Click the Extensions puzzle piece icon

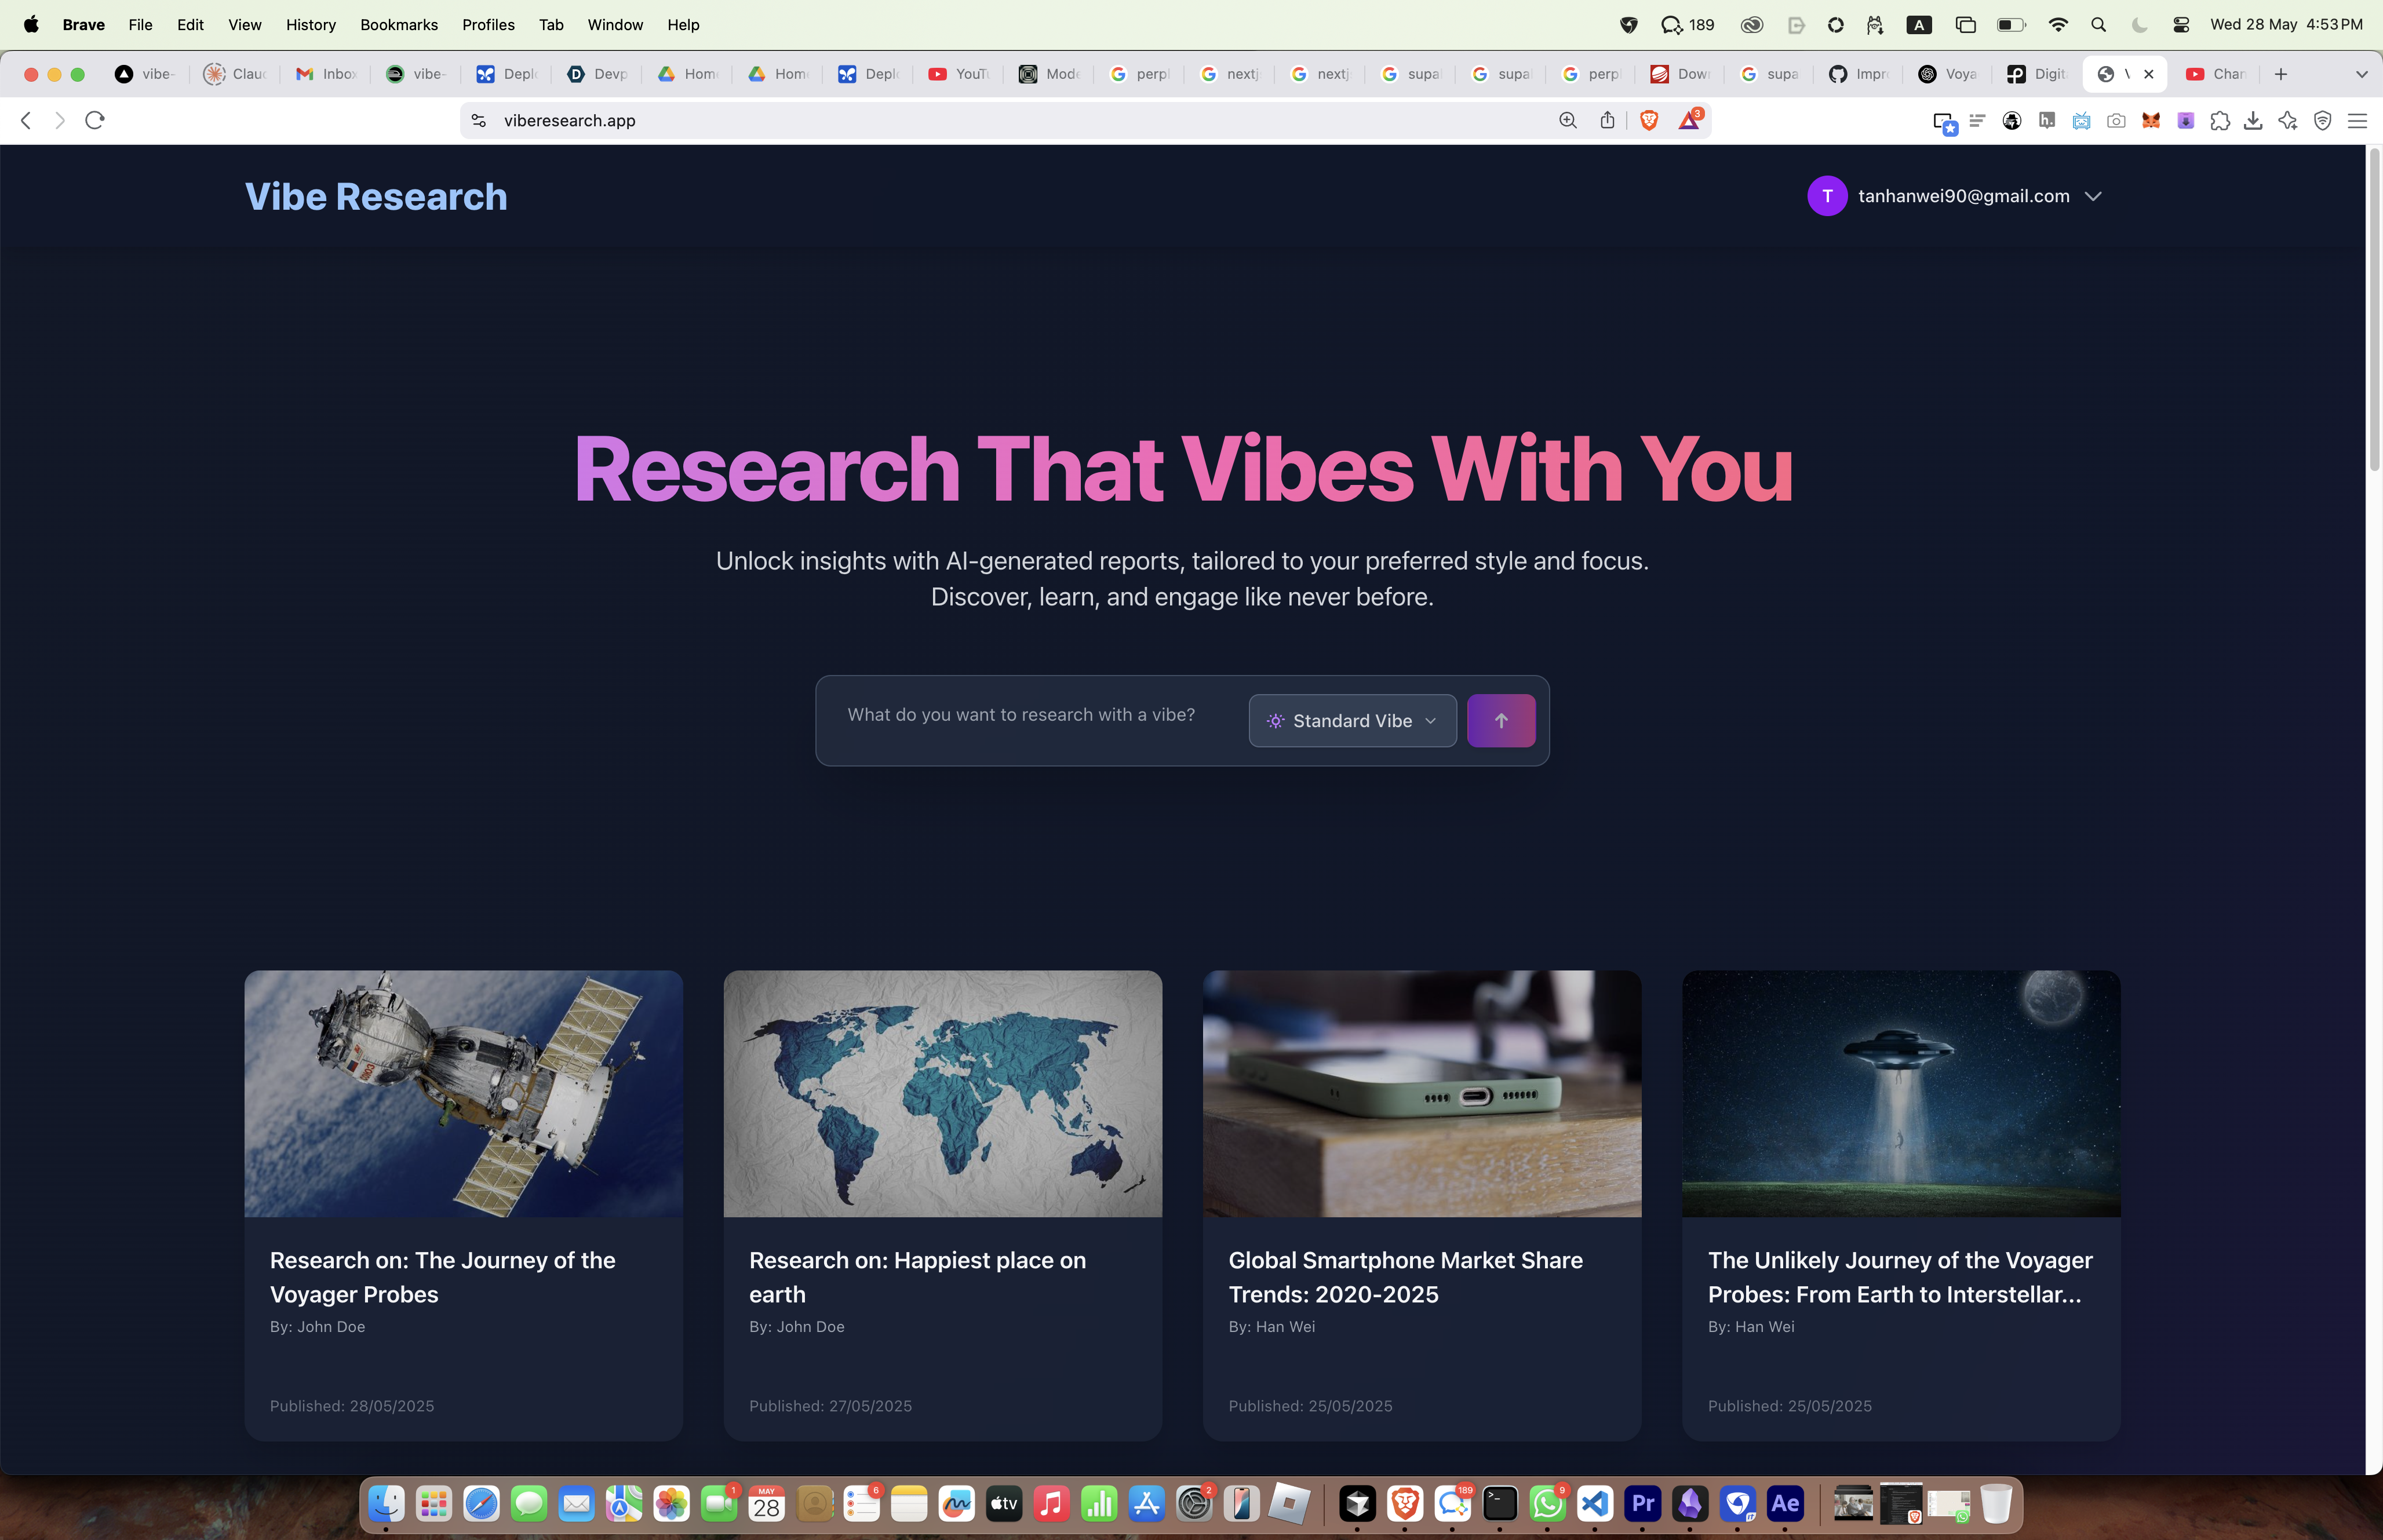[x=2219, y=121]
